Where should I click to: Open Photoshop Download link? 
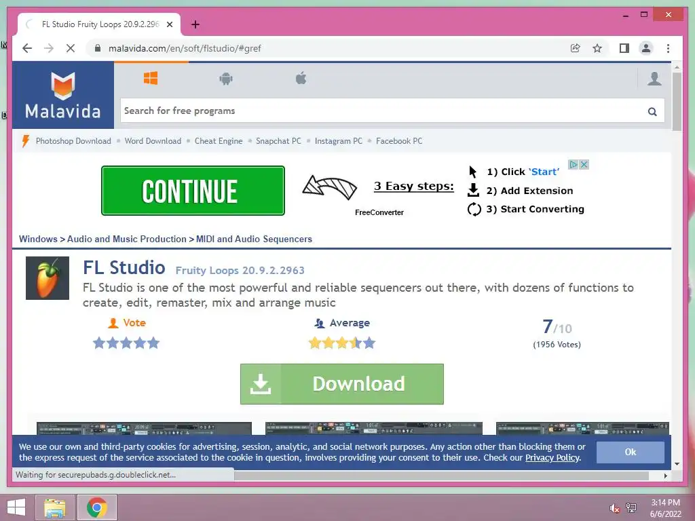tap(73, 141)
